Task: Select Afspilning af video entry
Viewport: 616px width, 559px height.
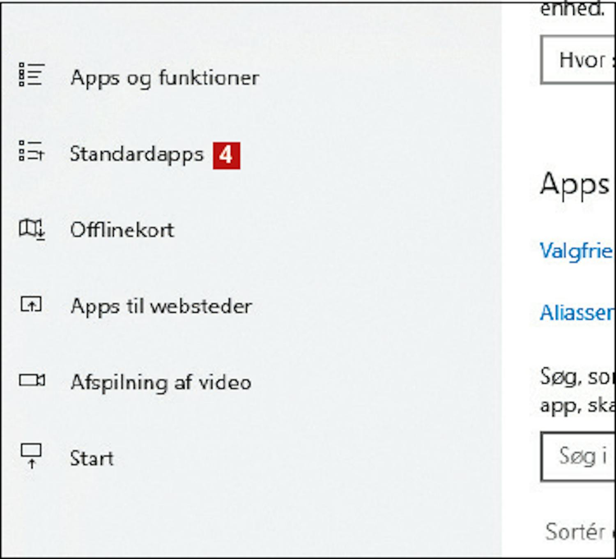Action: click(161, 382)
